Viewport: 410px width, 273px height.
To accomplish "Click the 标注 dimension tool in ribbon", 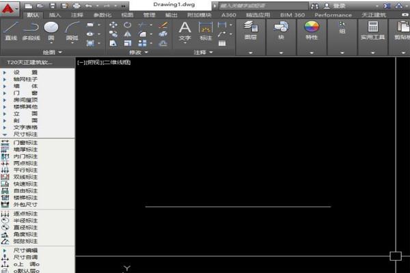I will [205, 29].
